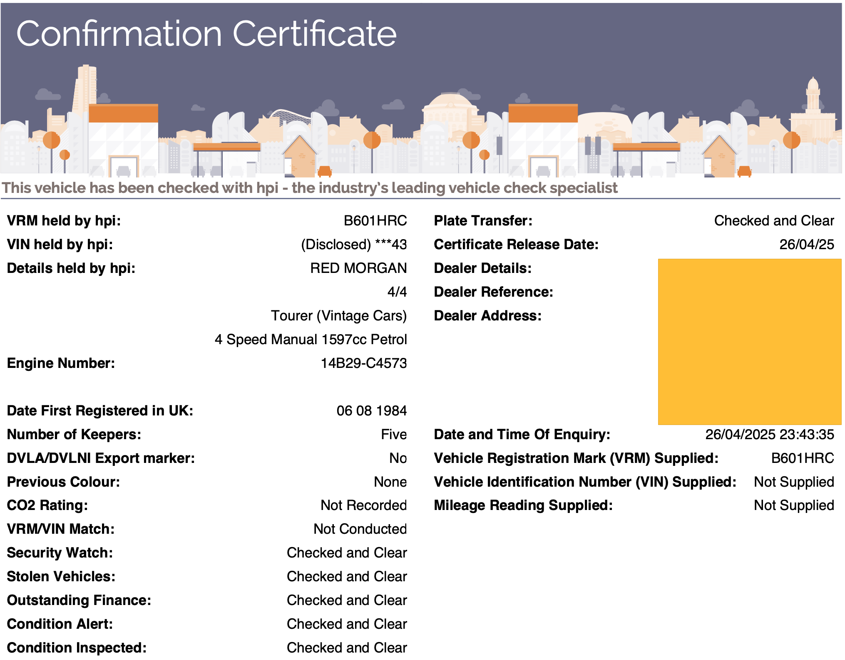This screenshot has width=845, height=660.
Task: Click the '4/4' model value
Action: point(397,292)
